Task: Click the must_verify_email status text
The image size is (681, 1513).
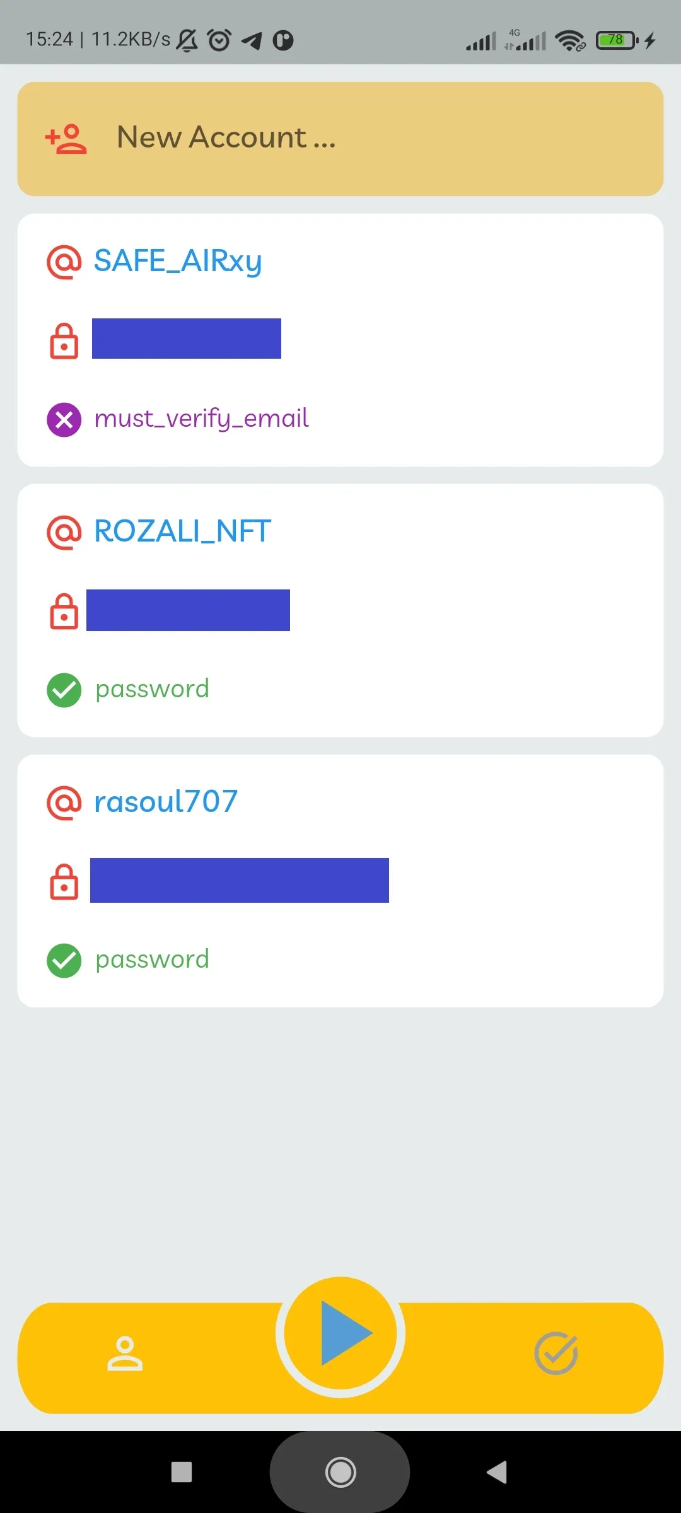Action: [x=202, y=419]
